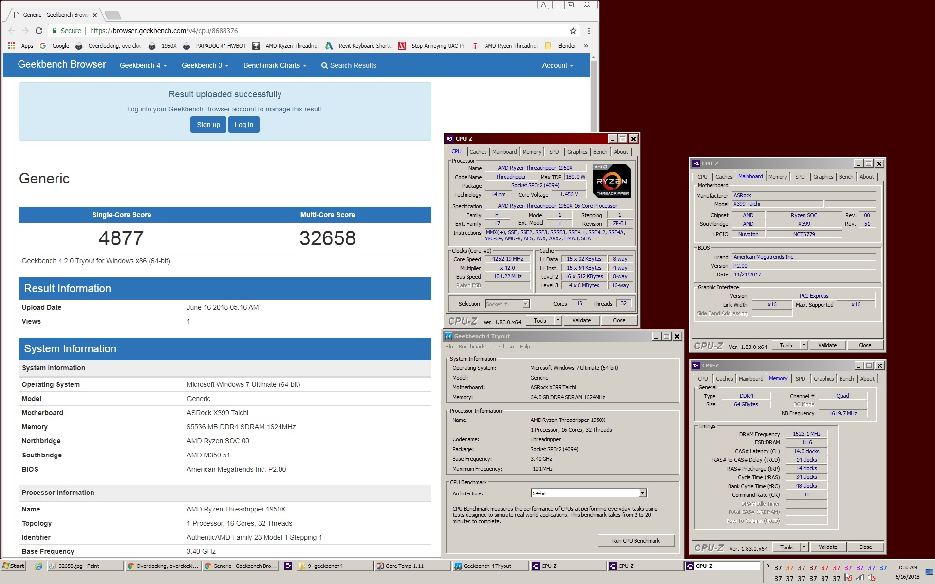The image size is (935, 584).
Task: Click the Geekbench Browser home link
Action: tap(62, 64)
